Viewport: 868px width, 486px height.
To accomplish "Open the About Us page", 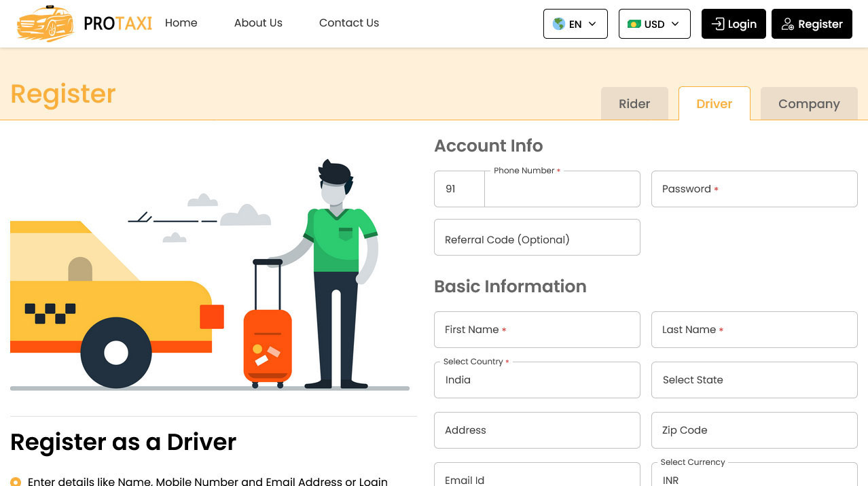I will click(258, 22).
